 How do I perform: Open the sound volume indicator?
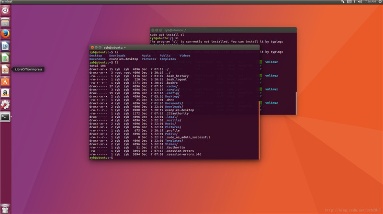click(360, 2)
